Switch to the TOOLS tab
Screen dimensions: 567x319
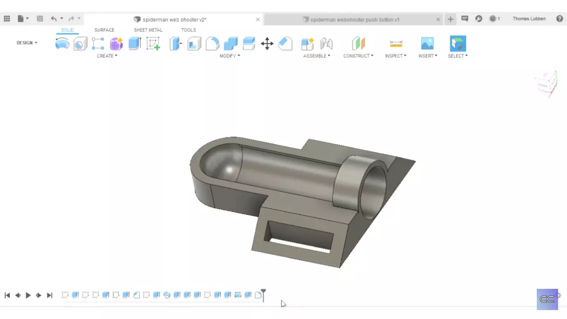(x=188, y=30)
